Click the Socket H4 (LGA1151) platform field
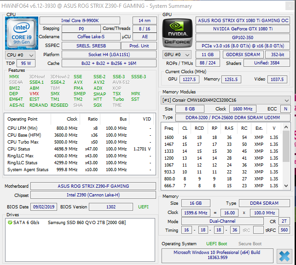This screenshot has width=296, height=265. pyautogui.click(x=109, y=55)
